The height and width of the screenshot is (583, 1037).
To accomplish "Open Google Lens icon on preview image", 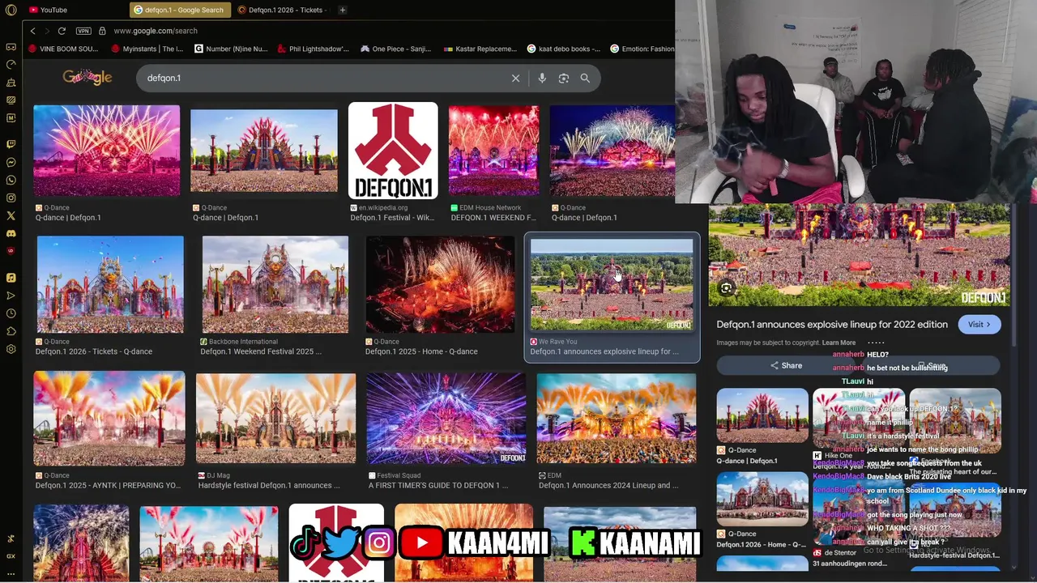I will pyautogui.click(x=727, y=288).
